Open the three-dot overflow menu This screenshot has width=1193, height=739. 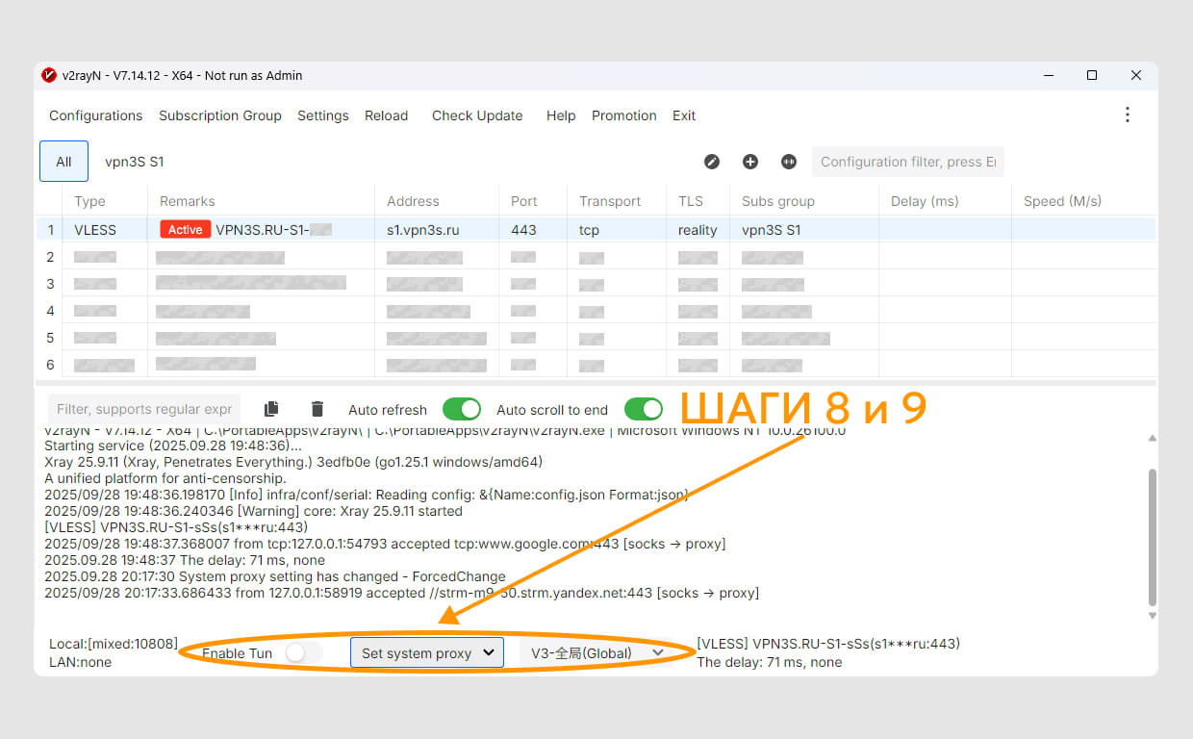point(1128,115)
